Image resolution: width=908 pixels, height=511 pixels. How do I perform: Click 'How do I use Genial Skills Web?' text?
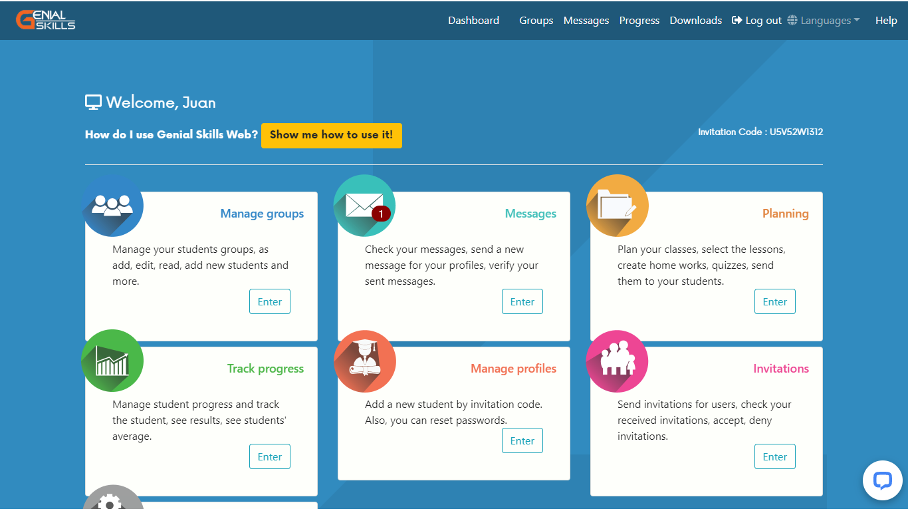[x=171, y=134]
